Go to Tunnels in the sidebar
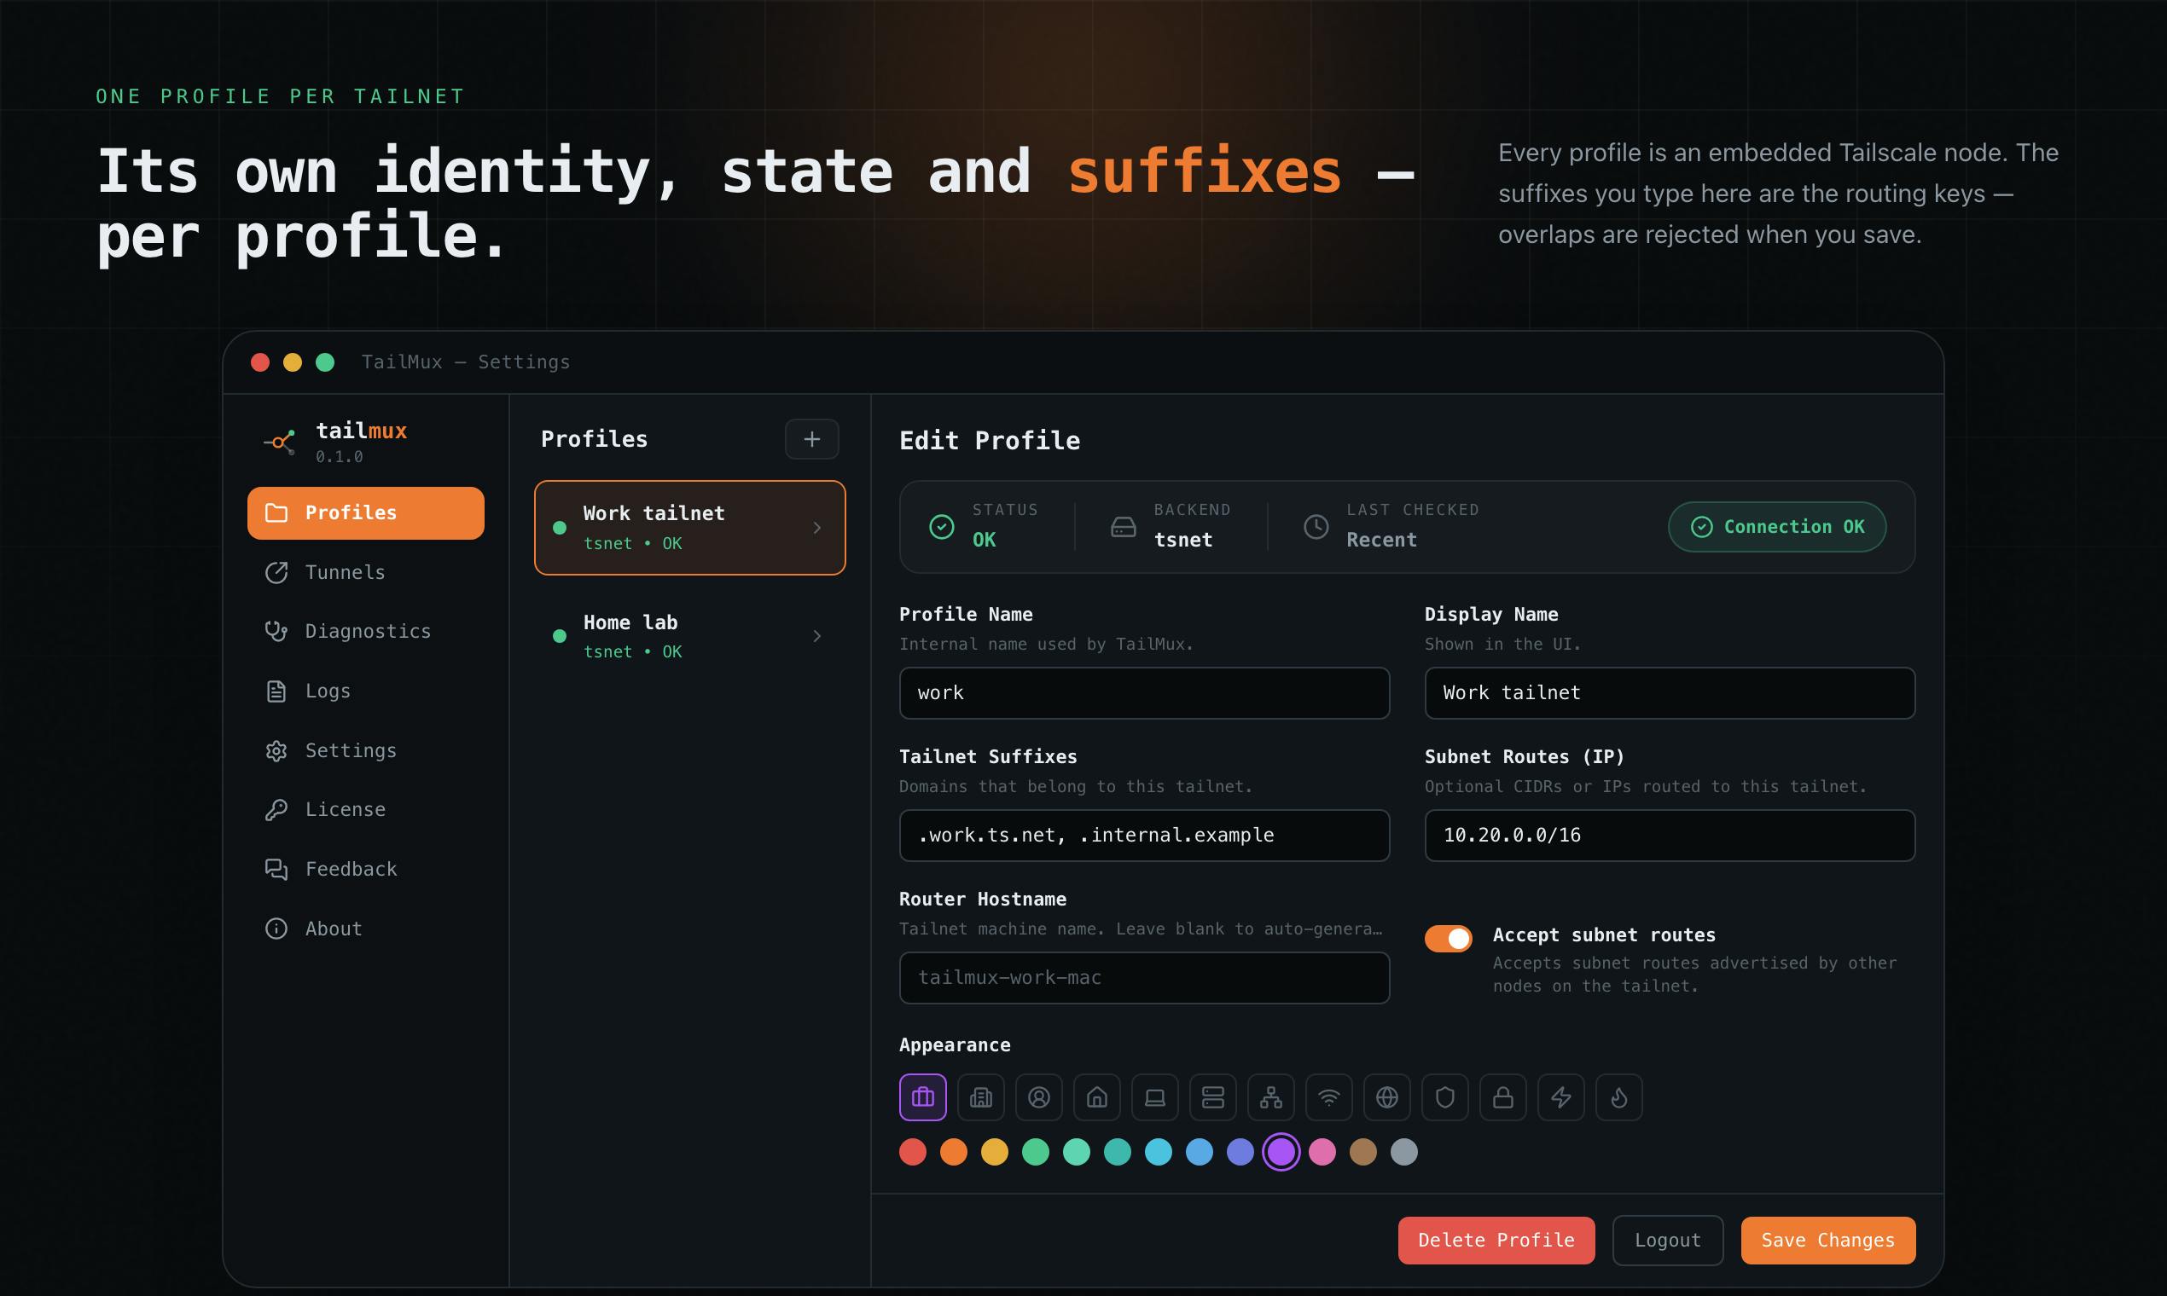The image size is (2167, 1296). (365, 572)
